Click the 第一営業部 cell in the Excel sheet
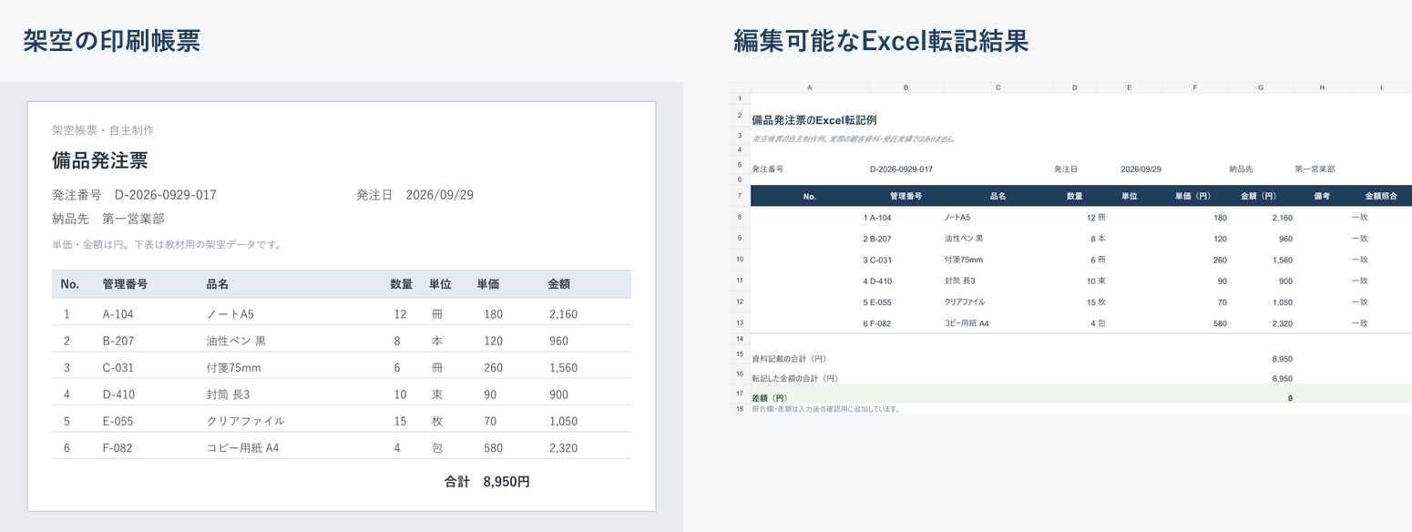The height and width of the screenshot is (532, 1412). tap(1315, 169)
